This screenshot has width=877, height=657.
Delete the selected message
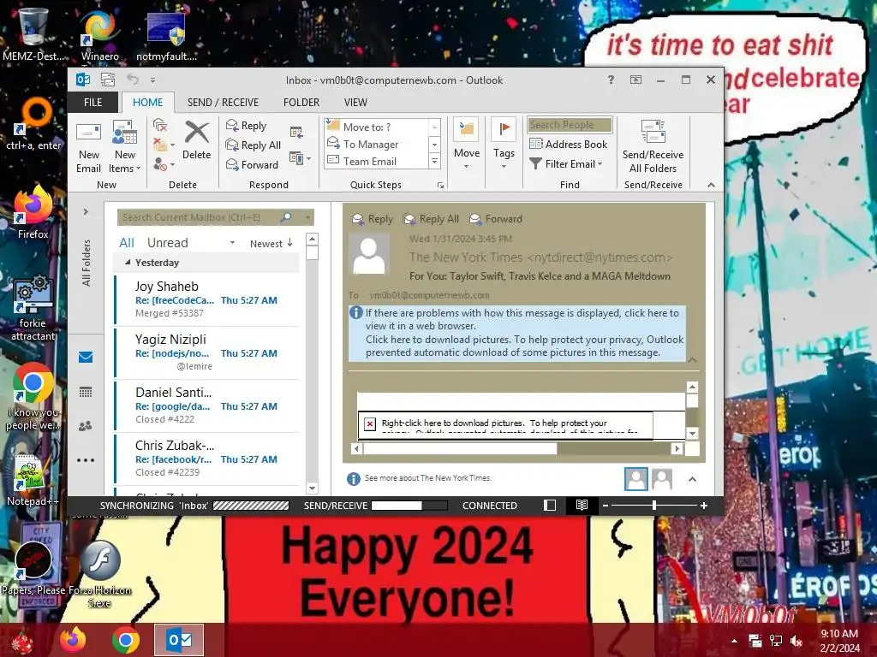pos(196,141)
